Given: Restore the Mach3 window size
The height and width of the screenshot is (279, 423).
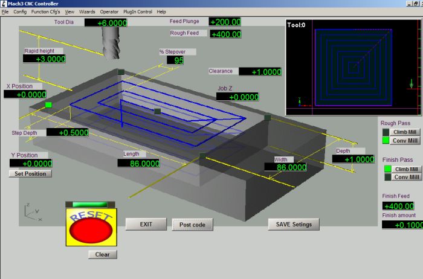Looking at the screenshot, I should pyautogui.click(x=416, y=4).
